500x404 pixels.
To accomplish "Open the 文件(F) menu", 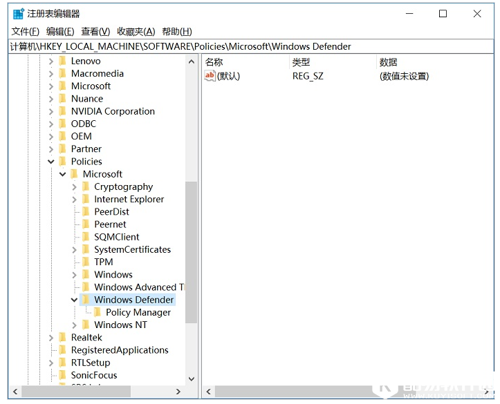I will (x=26, y=31).
